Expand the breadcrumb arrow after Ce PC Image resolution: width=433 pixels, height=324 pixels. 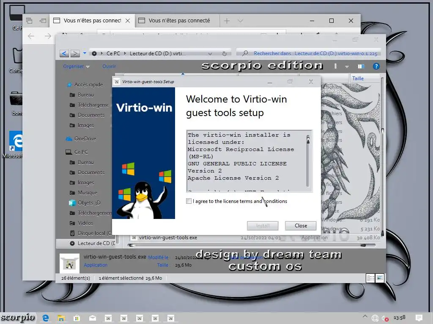[x=125, y=54]
